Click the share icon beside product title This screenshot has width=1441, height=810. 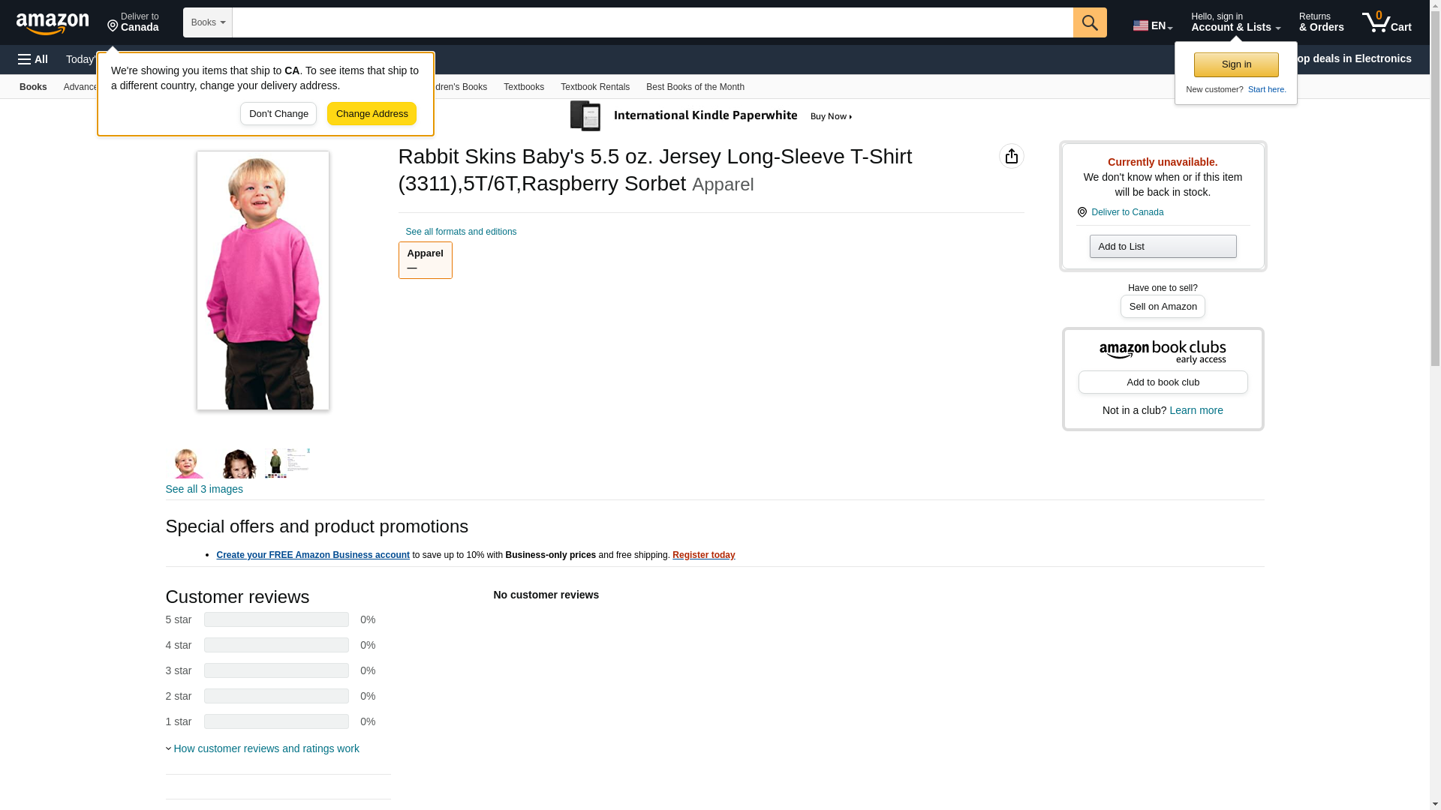pyautogui.click(x=1011, y=156)
